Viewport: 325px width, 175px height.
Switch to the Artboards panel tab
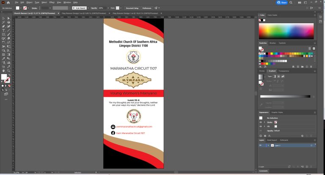pyautogui.click(x=284, y=140)
